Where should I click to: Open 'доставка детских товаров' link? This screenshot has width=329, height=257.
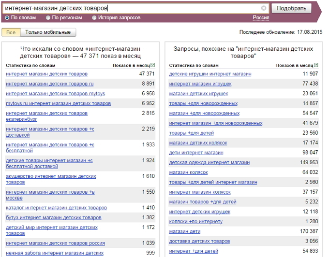pyautogui.click(x=199, y=241)
